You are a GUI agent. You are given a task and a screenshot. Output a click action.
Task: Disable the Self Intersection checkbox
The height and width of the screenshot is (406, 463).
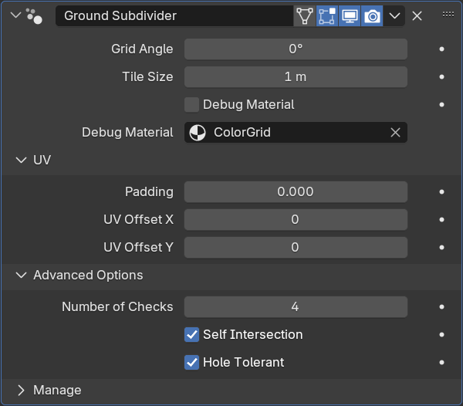191,335
